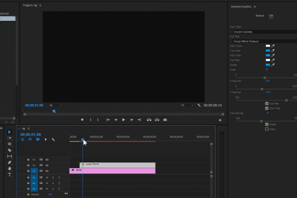Select the bg sequence tab
The height and width of the screenshot is (198, 297).
[24, 128]
